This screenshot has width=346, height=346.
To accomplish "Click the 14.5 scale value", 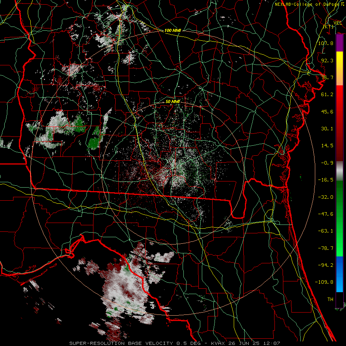I will click(327, 146).
